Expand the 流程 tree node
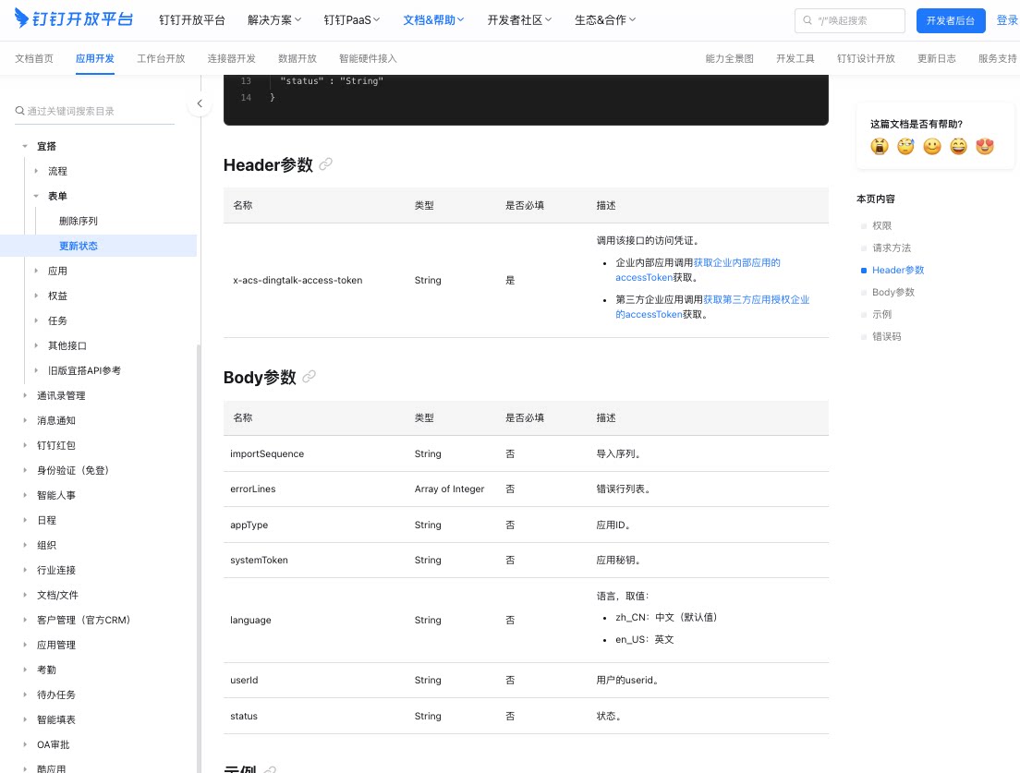1020x773 pixels. point(36,171)
